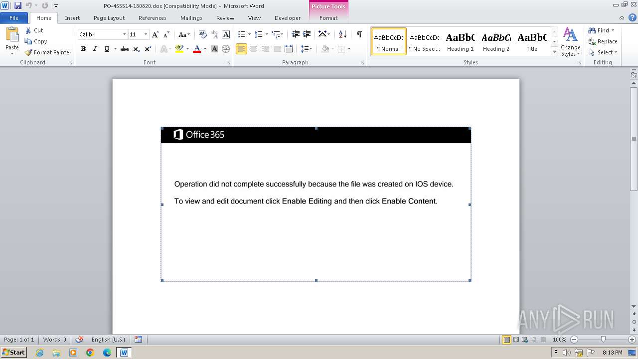Select the Office 365 picture
Screen dimensions: 638x359
click(x=316, y=204)
